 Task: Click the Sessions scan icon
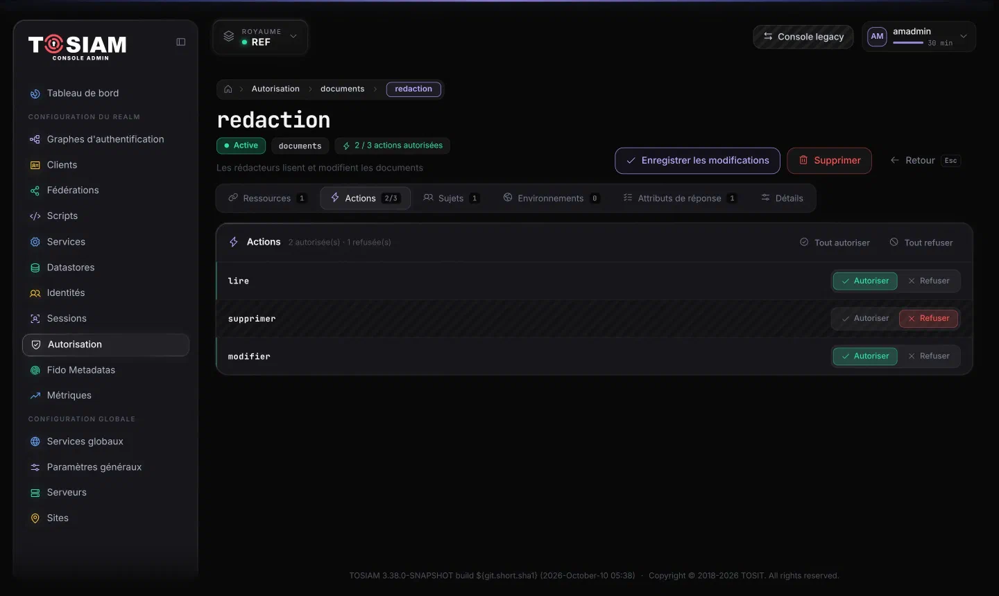coord(35,319)
